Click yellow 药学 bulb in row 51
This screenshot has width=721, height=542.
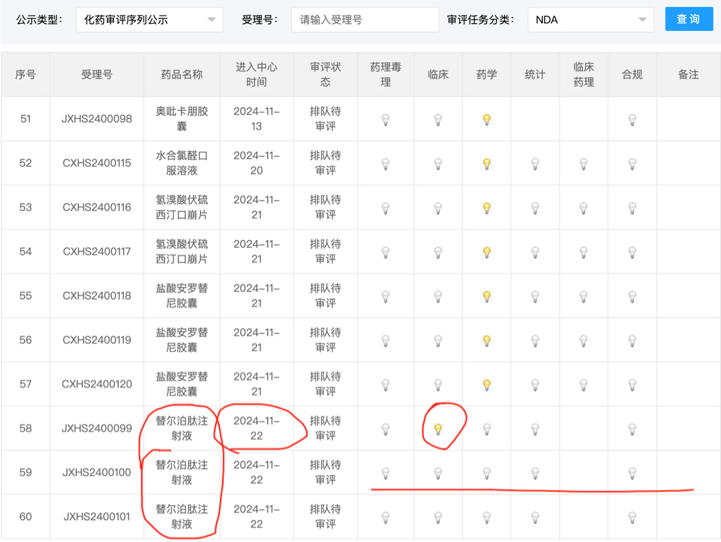pyautogui.click(x=487, y=120)
